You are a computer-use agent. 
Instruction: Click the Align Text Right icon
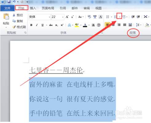pyautogui.click(x=119, y=25)
